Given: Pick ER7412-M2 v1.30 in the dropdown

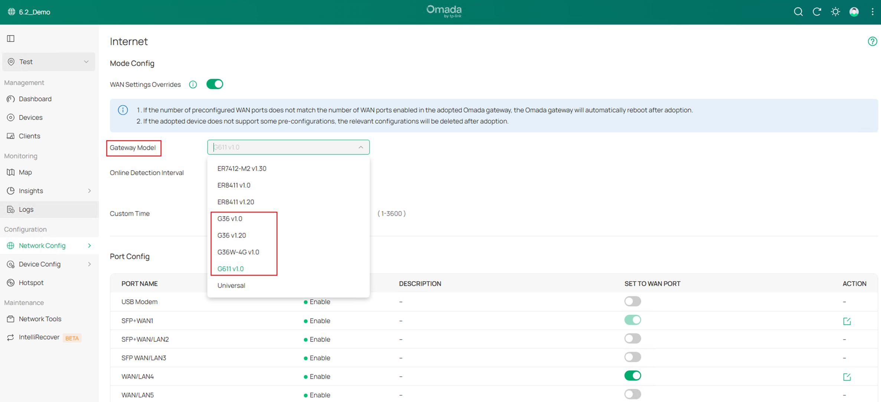Looking at the screenshot, I should [x=242, y=169].
